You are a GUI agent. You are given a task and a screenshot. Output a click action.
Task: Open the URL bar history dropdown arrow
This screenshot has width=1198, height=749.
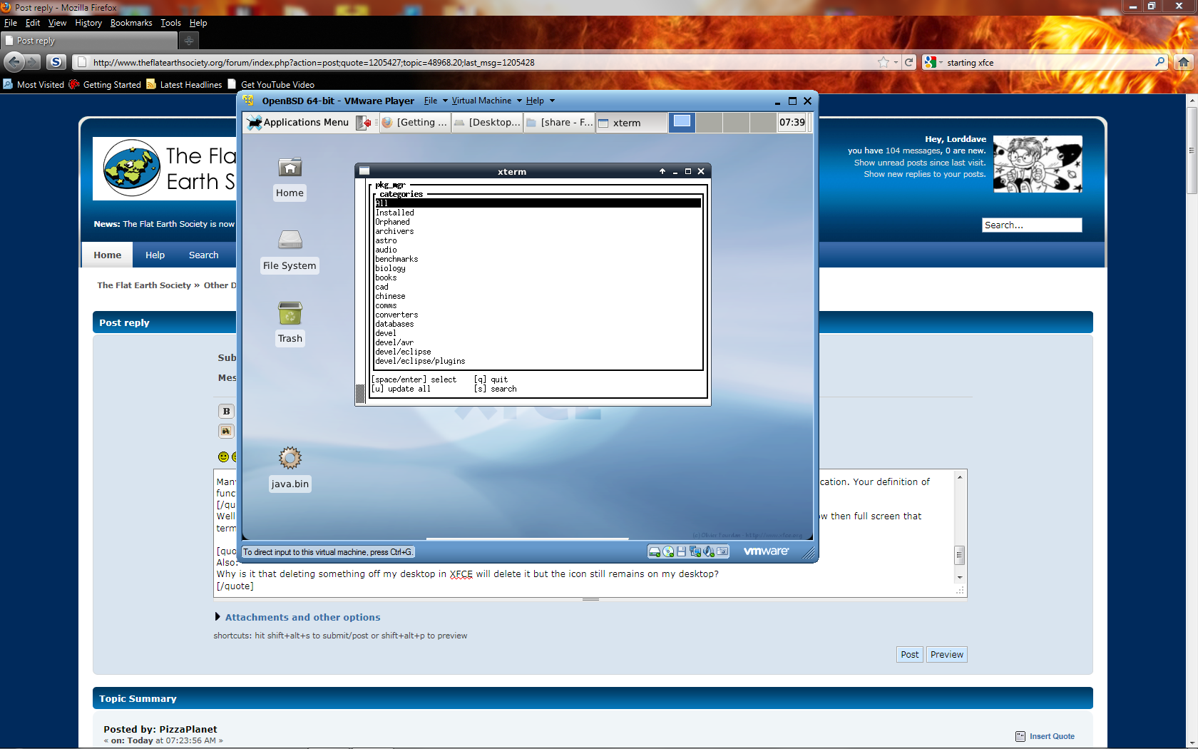pyautogui.click(x=896, y=62)
